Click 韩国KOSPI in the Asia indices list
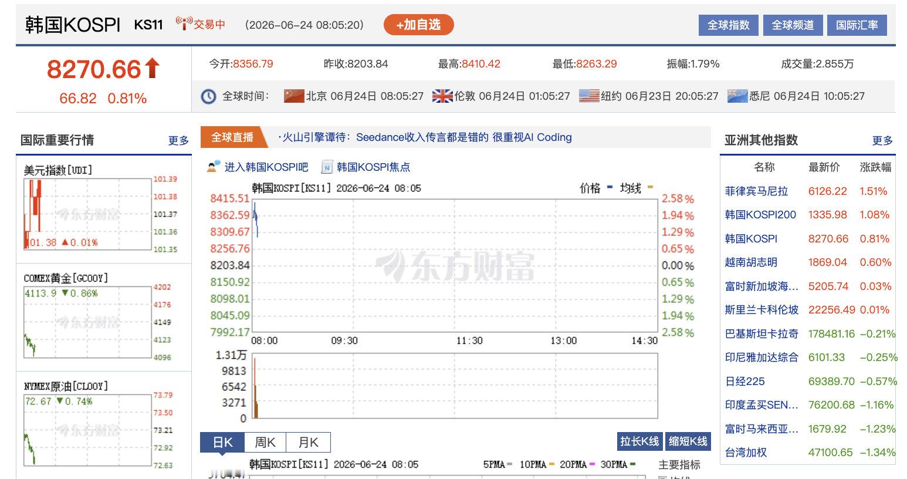The height and width of the screenshot is (479, 907). 751,239
